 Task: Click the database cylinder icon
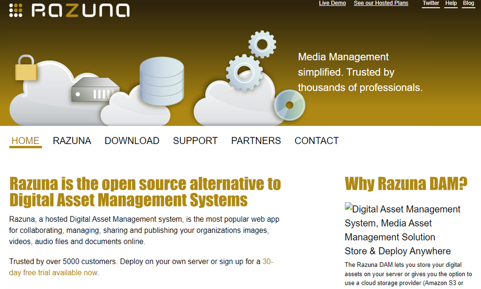click(x=162, y=81)
